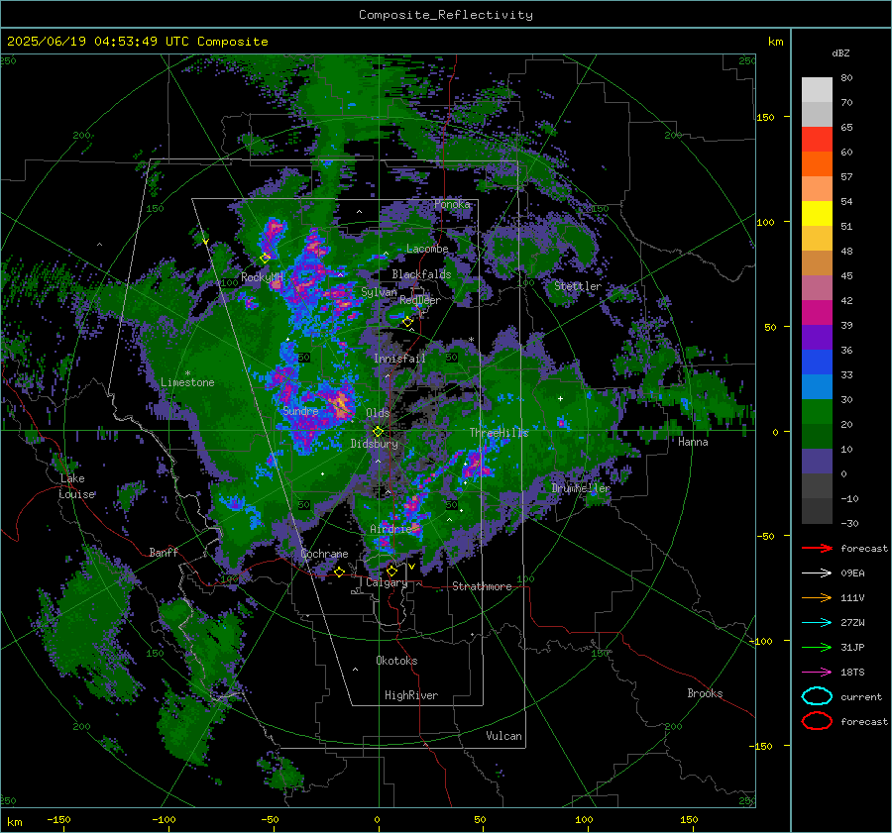Click the Okotoks city label

pos(396,661)
